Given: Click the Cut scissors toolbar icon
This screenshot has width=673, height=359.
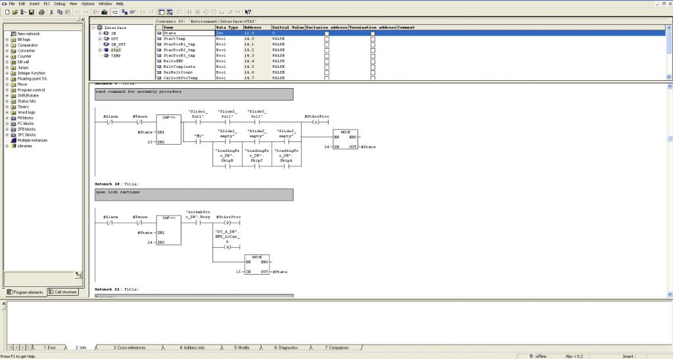Looking at the screenshot, I should [x=52, y=12].
